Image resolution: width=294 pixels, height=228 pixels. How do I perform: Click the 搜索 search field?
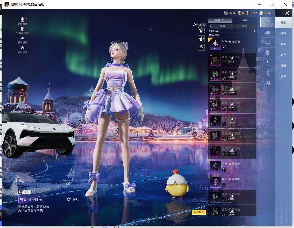tap(222, 26)
